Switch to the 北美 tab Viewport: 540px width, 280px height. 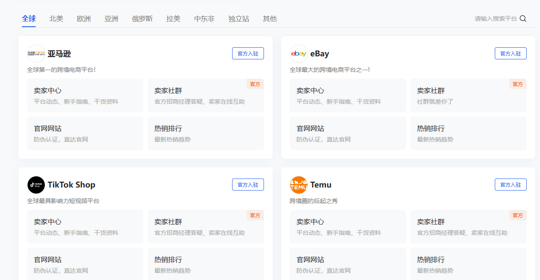pos(56,19)
